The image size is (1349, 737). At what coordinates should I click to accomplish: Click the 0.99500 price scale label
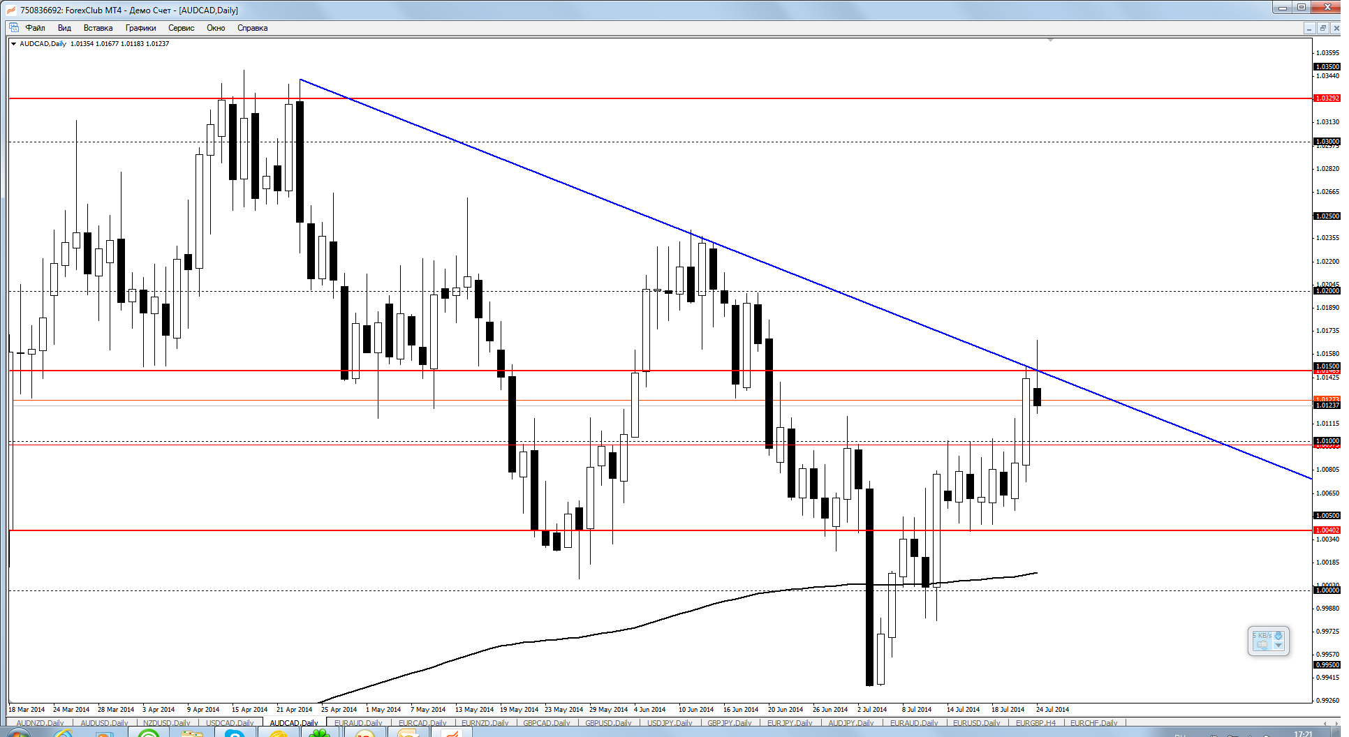click(x=1327, y=665)
